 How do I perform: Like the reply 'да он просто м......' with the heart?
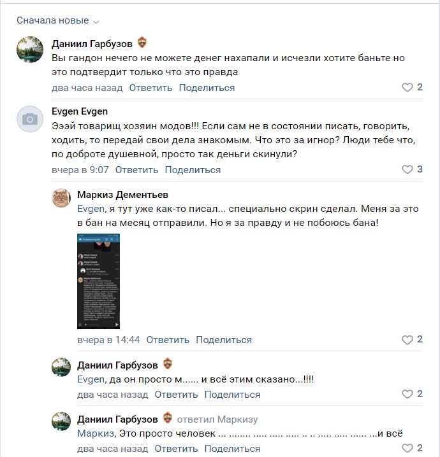407,394
